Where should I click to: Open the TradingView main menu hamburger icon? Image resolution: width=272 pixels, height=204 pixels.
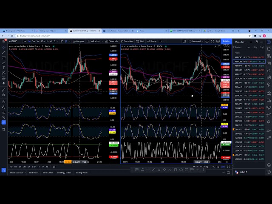point(4,41)
